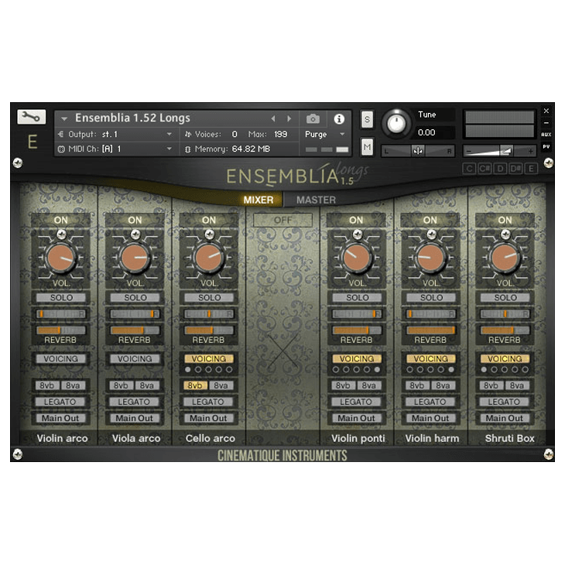Adjust the L/R pan slider in header
The image size is (565, 565).
coord(418,151)
